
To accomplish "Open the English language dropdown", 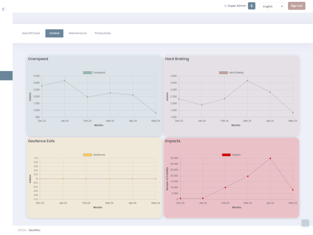I will pyautogui.click(x=272, y=6).
